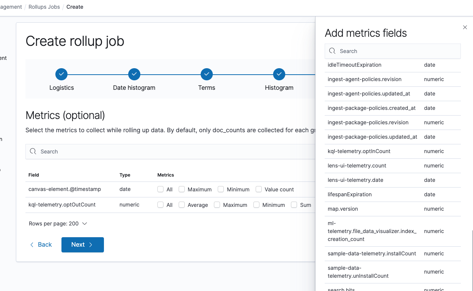Image resolution: width=473 pixels, height=291 pixels.
Task: Check Sum for kql-telemetry.optOutCount
Action: [294, 205]
